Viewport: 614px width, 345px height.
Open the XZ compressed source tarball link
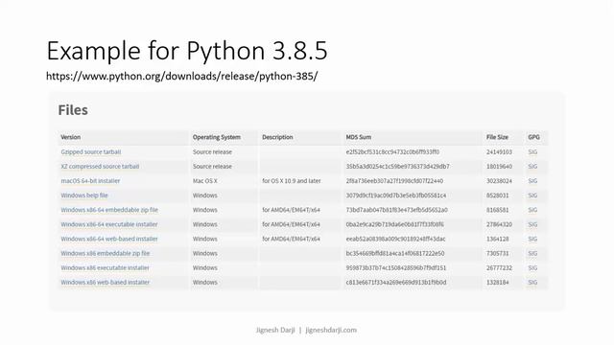pyautogui.click(x=100, y=166)
